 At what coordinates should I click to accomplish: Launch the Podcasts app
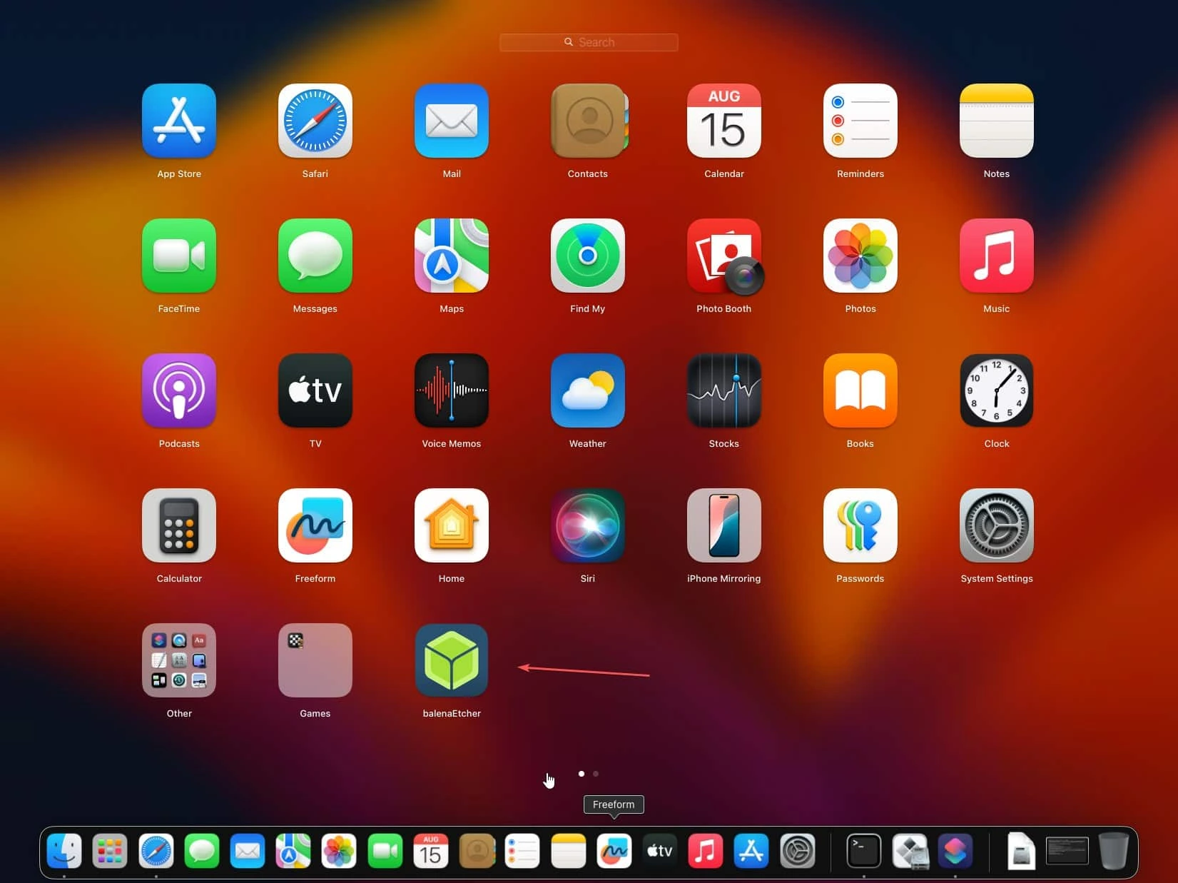(179, 390)
